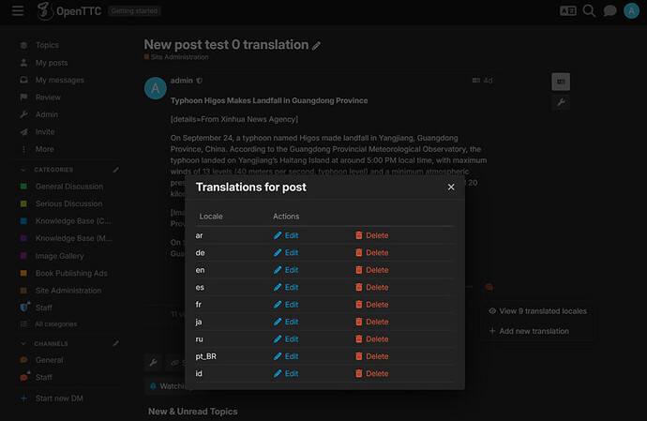Collapse the Channels section chevron
647x421 pixels.
23,344
